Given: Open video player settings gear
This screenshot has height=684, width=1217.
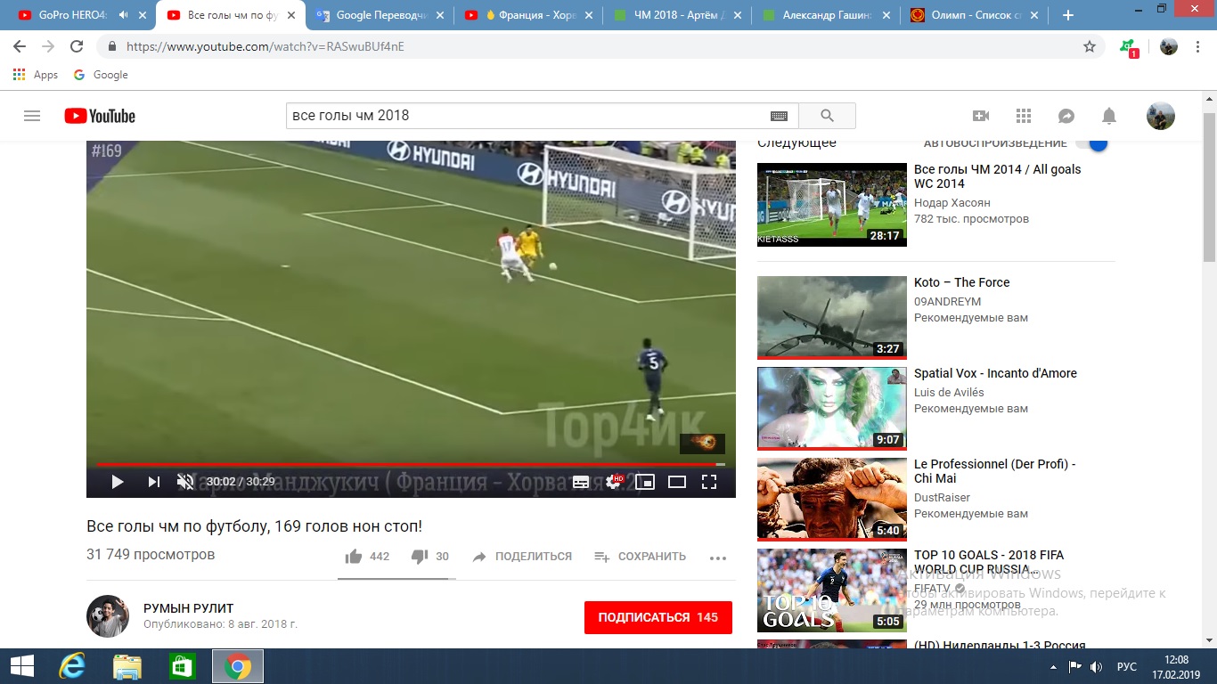Looking at the screenshot, I should coord(614,482).
